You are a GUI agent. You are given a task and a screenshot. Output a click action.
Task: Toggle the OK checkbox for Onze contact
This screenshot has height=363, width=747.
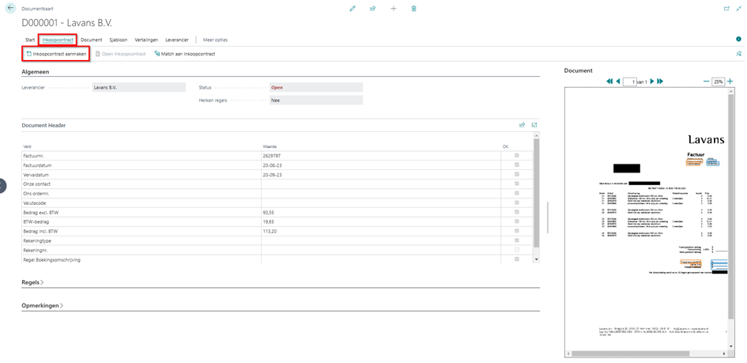click(x=517, y=184)
